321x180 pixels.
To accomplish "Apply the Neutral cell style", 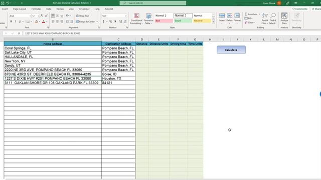I will point(202,21).
